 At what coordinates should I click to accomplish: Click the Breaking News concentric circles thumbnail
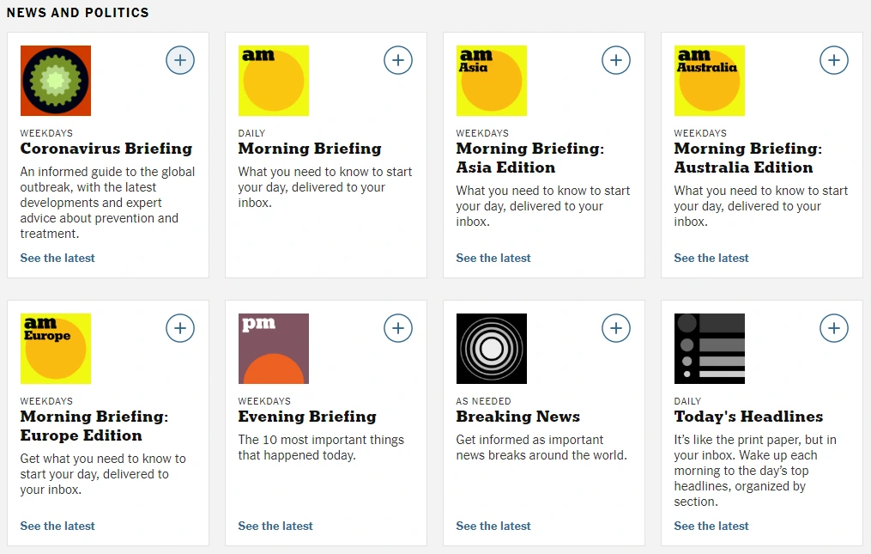tap(491, 349)
